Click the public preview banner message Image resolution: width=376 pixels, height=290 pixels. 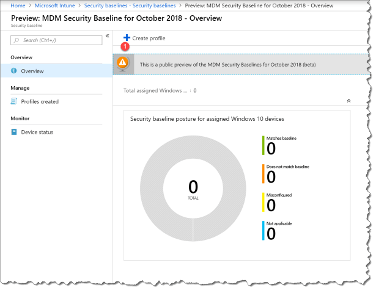point(227,65)
